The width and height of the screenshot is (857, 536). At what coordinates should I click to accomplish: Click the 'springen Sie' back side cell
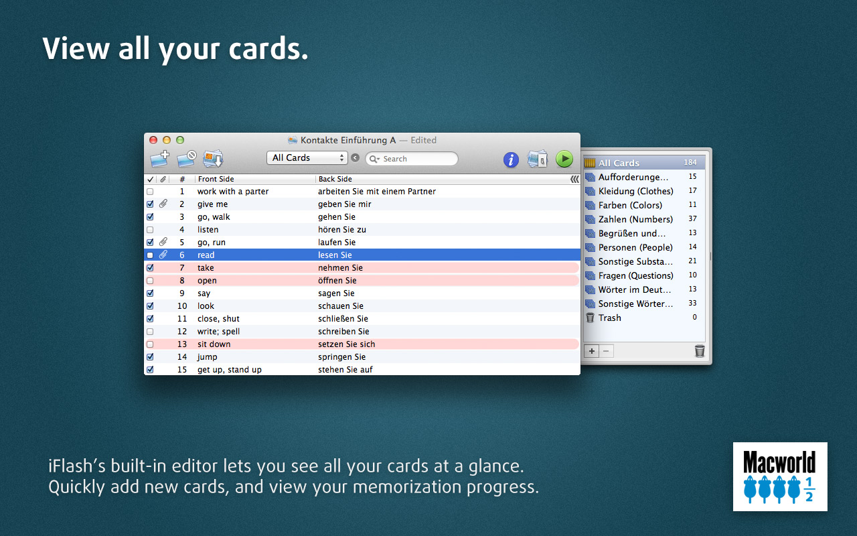tap(341, 357)
